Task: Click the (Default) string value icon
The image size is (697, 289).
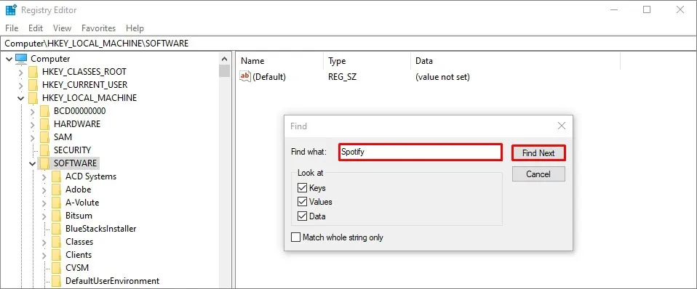Action: (245, 76)
